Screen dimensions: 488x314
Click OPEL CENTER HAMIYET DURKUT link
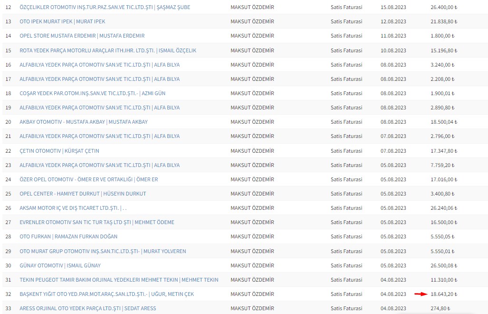click(x=83, y=194)
